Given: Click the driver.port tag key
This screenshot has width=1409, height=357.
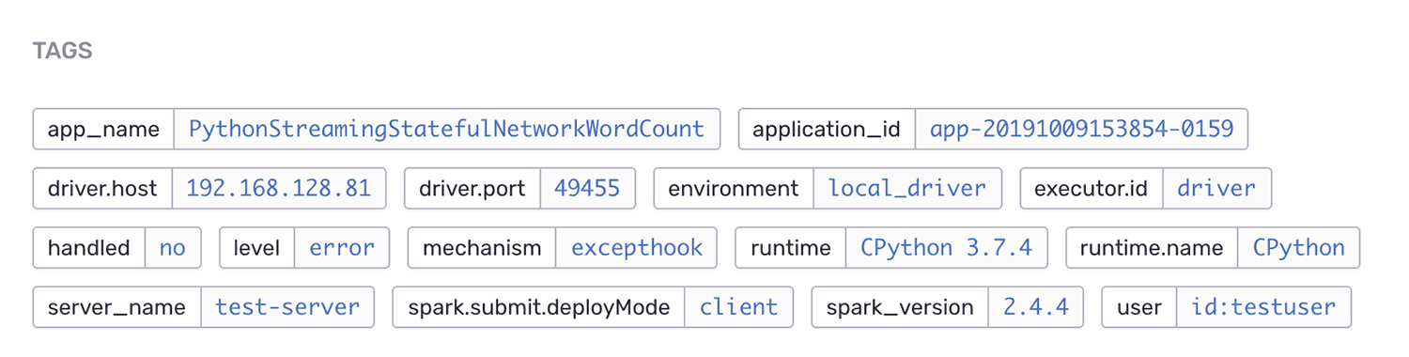Looking at the screenshot, I should [x=472, y=188].
